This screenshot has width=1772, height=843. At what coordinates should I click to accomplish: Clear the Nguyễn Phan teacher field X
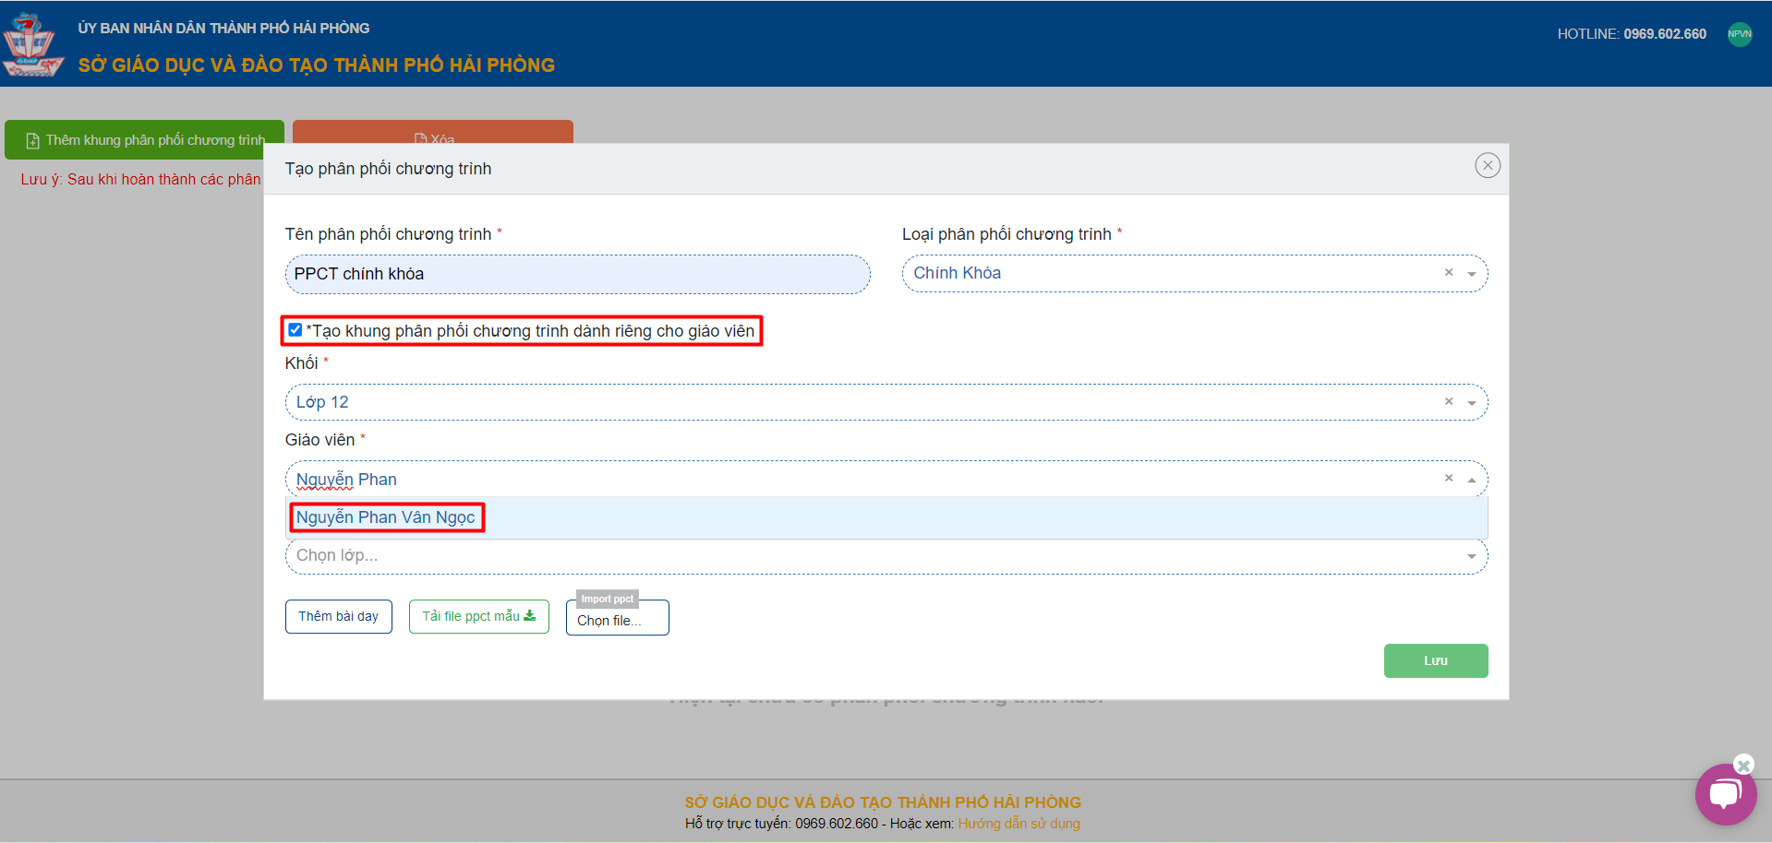[1449, 478]
